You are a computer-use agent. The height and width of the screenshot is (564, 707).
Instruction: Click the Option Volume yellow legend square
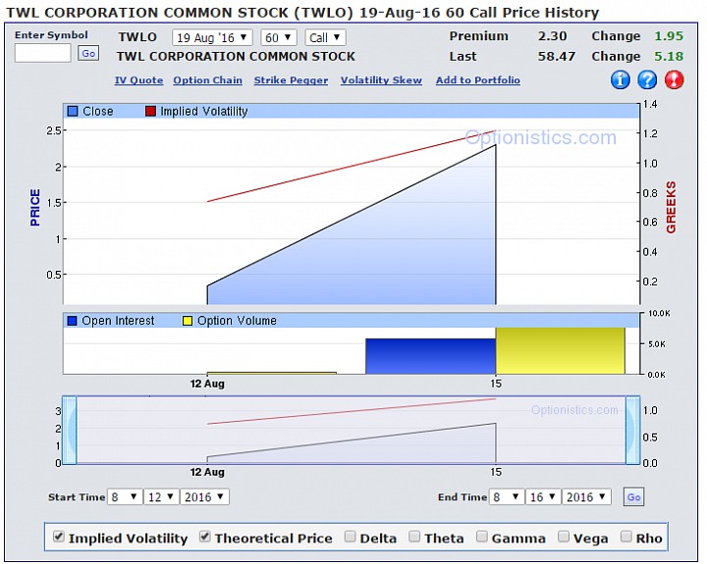tap(188, 321)
